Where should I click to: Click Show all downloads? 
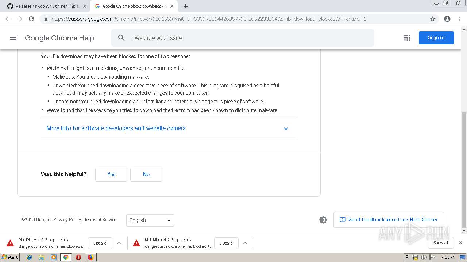tap(441, 243)
